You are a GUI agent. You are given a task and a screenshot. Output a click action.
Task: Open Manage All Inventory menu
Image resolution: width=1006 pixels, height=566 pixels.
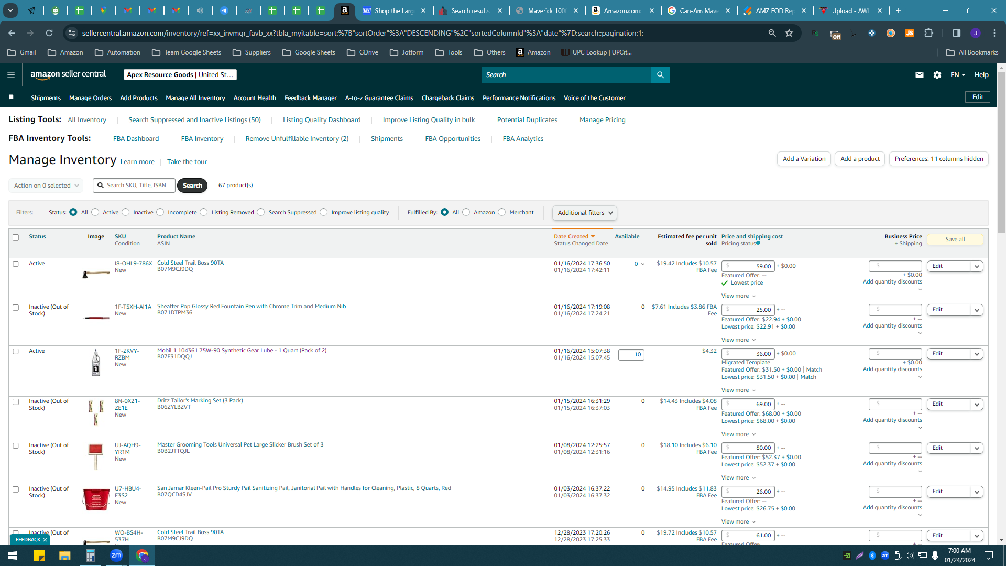pyautogui.click(x=195, y=98)
